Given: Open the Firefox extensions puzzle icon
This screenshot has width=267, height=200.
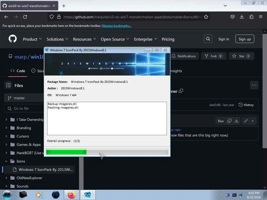Looking at the screenshot, I should coord(251,17).
